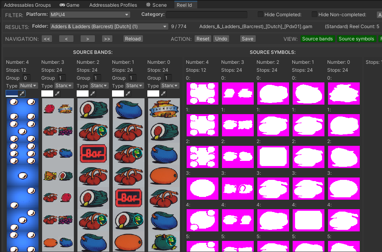Screen dimensions: 382x252
Task: Click the Bar symbol on band Number 1
Action: (128, 198)
